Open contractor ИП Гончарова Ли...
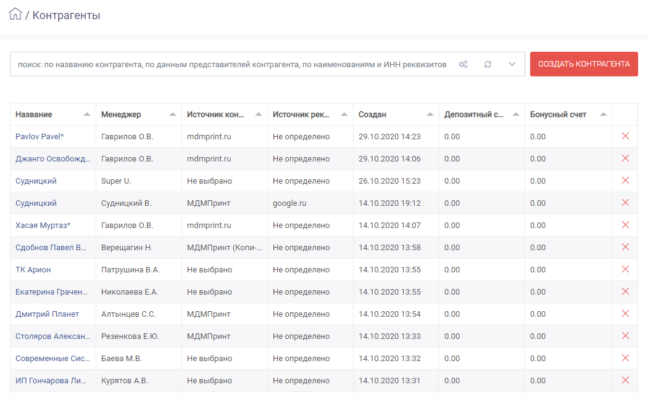 coord(51,381)
